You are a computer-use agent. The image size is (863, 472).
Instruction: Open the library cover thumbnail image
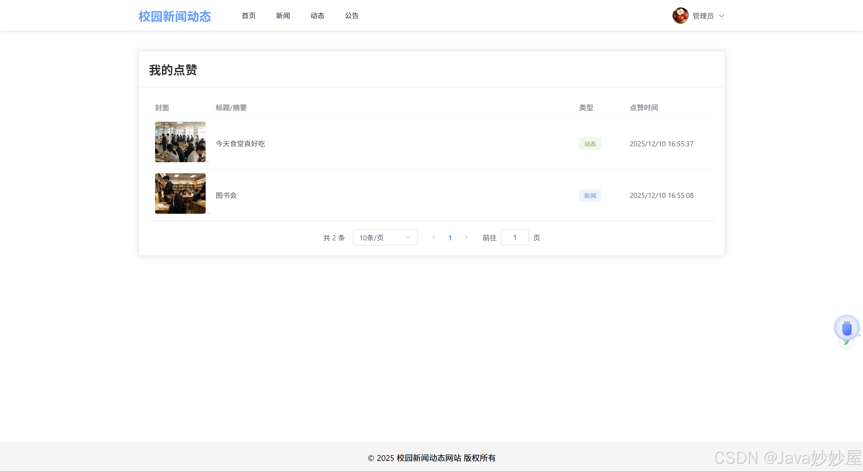180,194
